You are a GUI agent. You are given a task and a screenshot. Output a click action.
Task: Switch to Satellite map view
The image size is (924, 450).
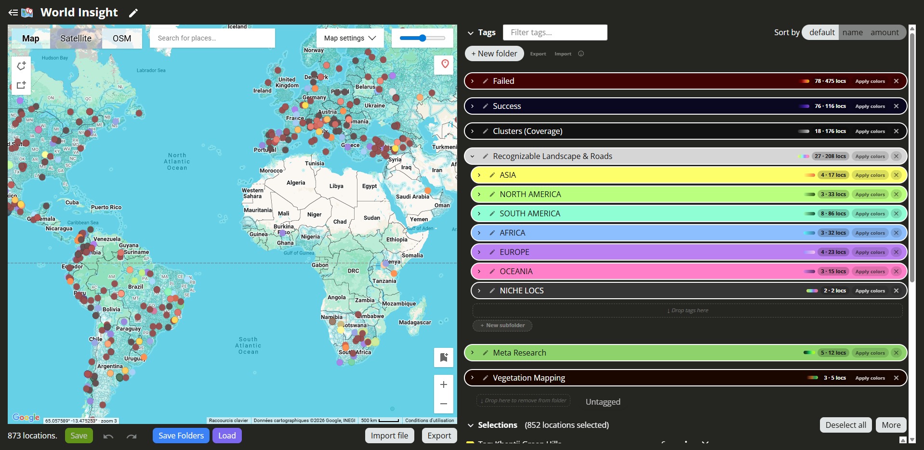pyautogui.click(x=76, y=39)
